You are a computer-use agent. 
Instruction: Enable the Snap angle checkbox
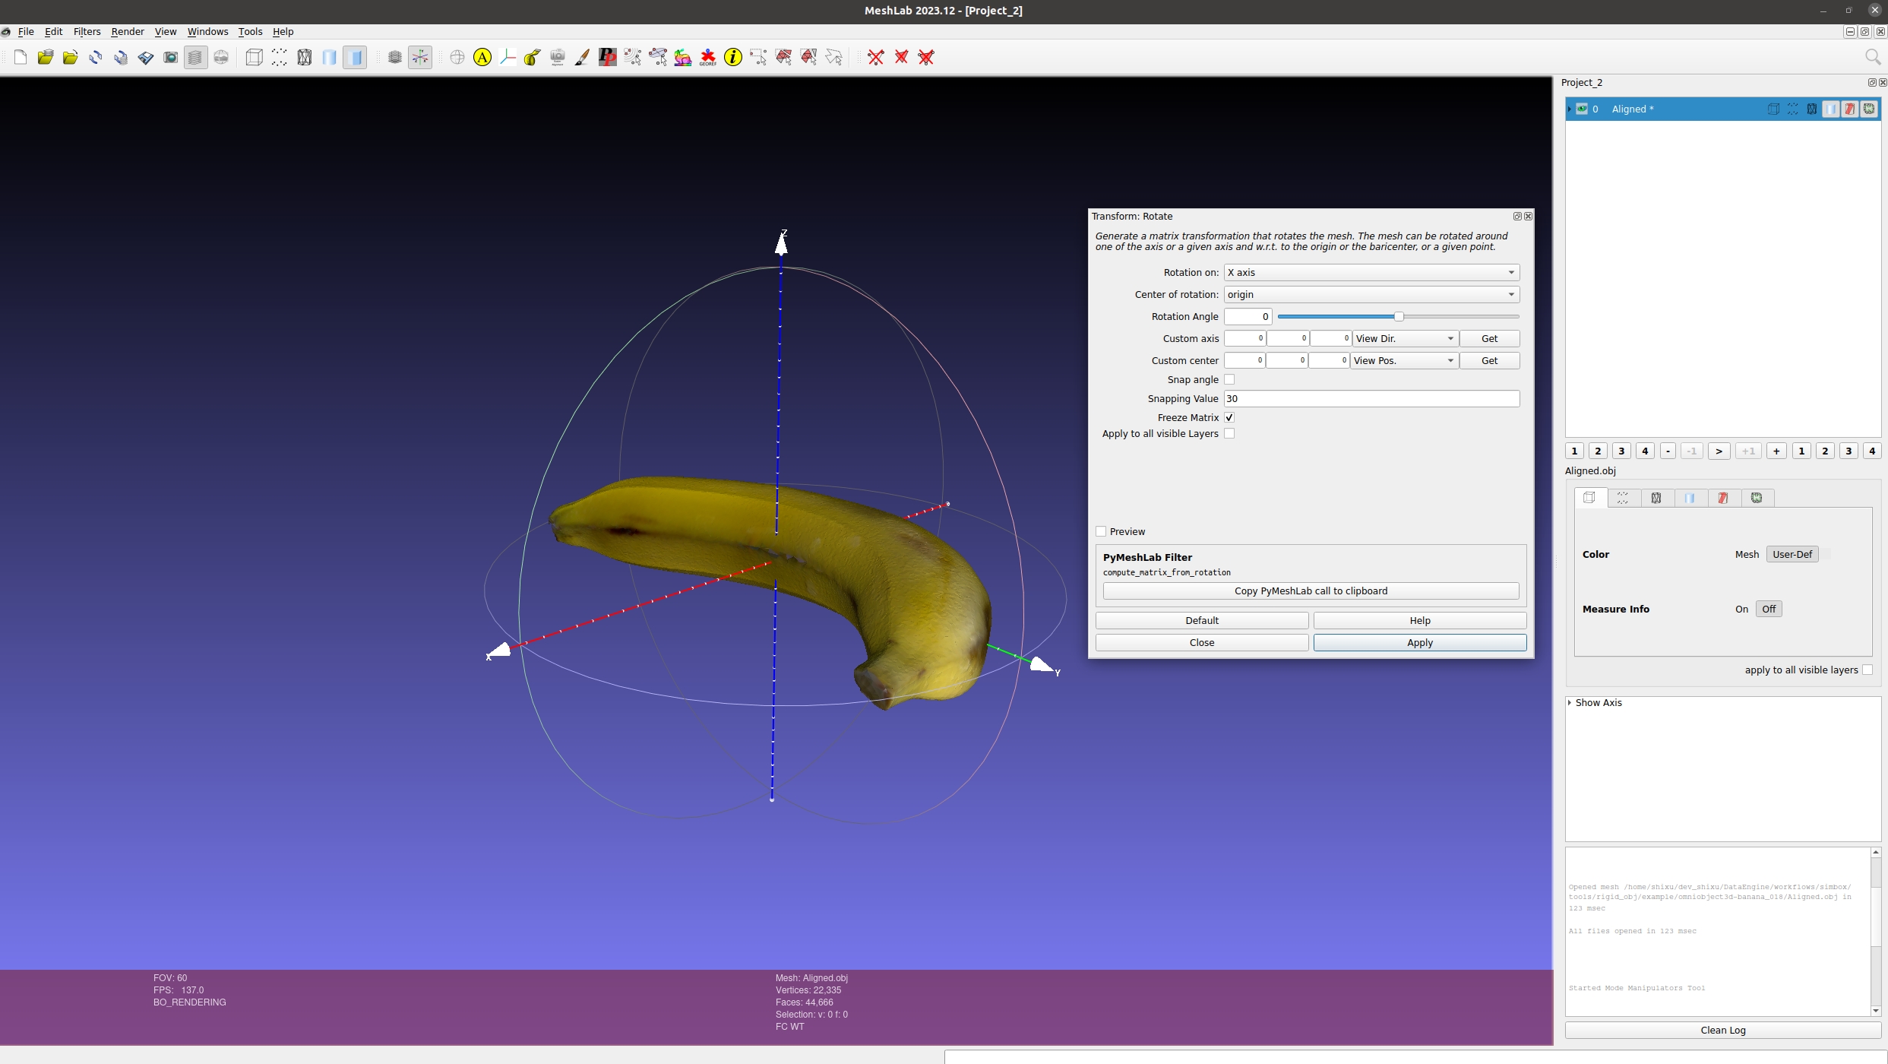(1229, 379)
